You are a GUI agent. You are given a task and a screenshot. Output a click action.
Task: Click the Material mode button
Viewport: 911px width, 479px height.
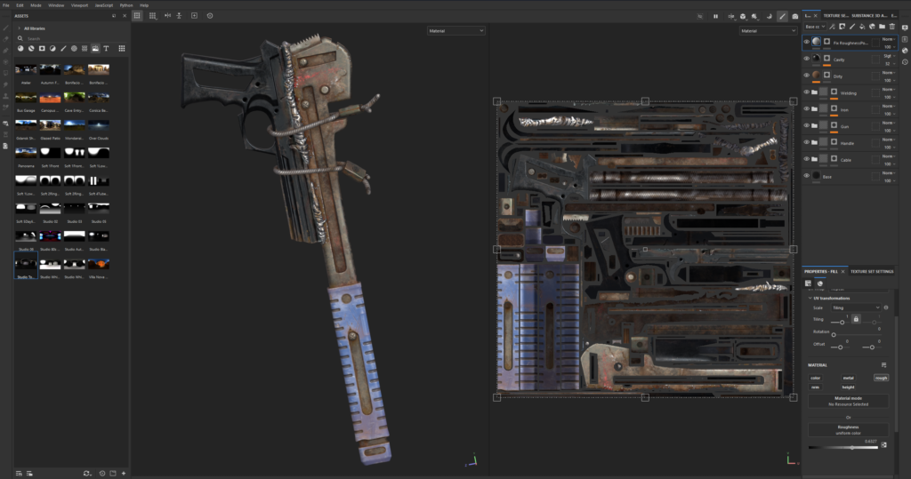848,401
